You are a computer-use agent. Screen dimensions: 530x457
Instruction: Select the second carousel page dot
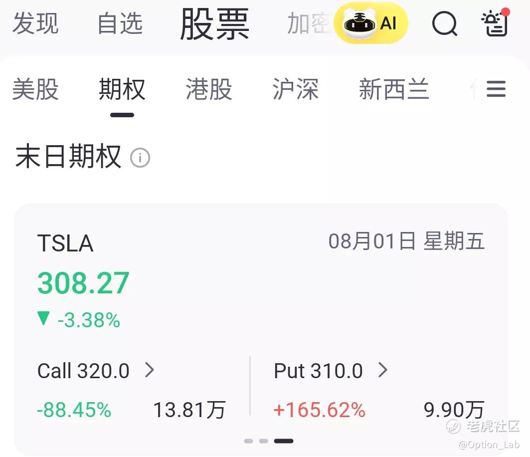pyautogui.click(x=264, y=441)
